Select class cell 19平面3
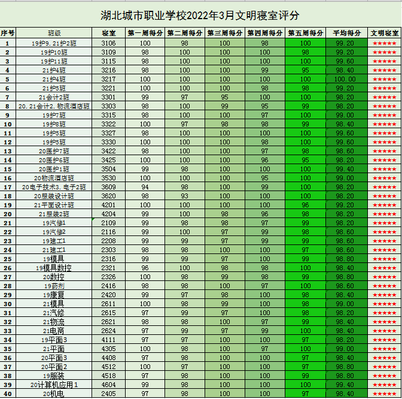 tap(54, 340)
